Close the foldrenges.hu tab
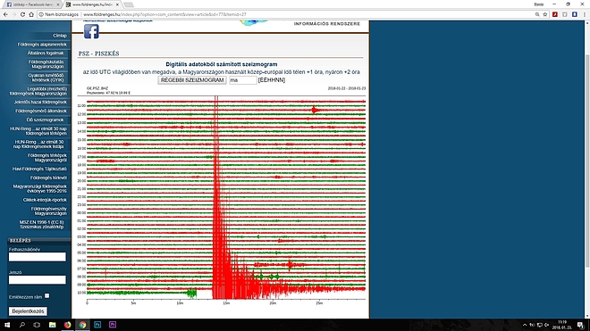 (x=117, y=4)
